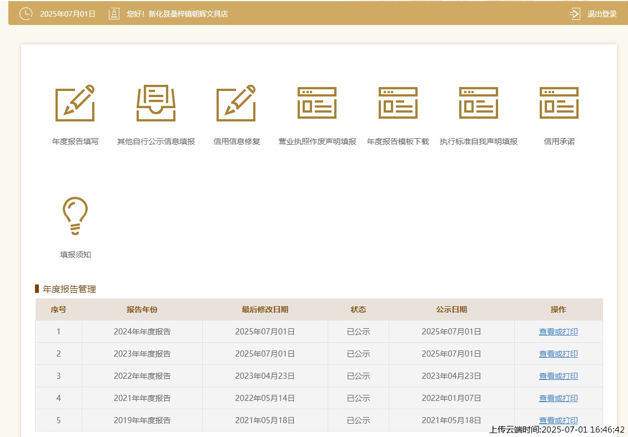Click the 执行标准自我声明填报 label
The height and width of the screenshot is (437, 628).
pyautogui.click(x=479, y=141)
